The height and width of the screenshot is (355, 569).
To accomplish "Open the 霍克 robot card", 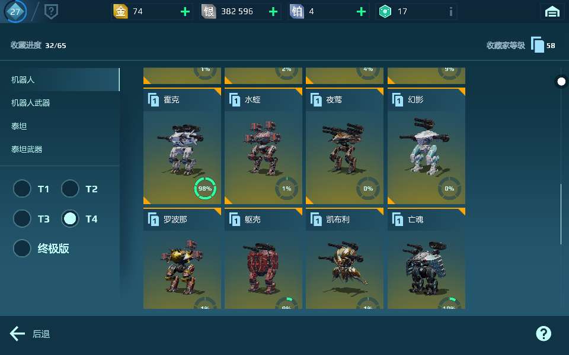I will [x=182, y=146].
